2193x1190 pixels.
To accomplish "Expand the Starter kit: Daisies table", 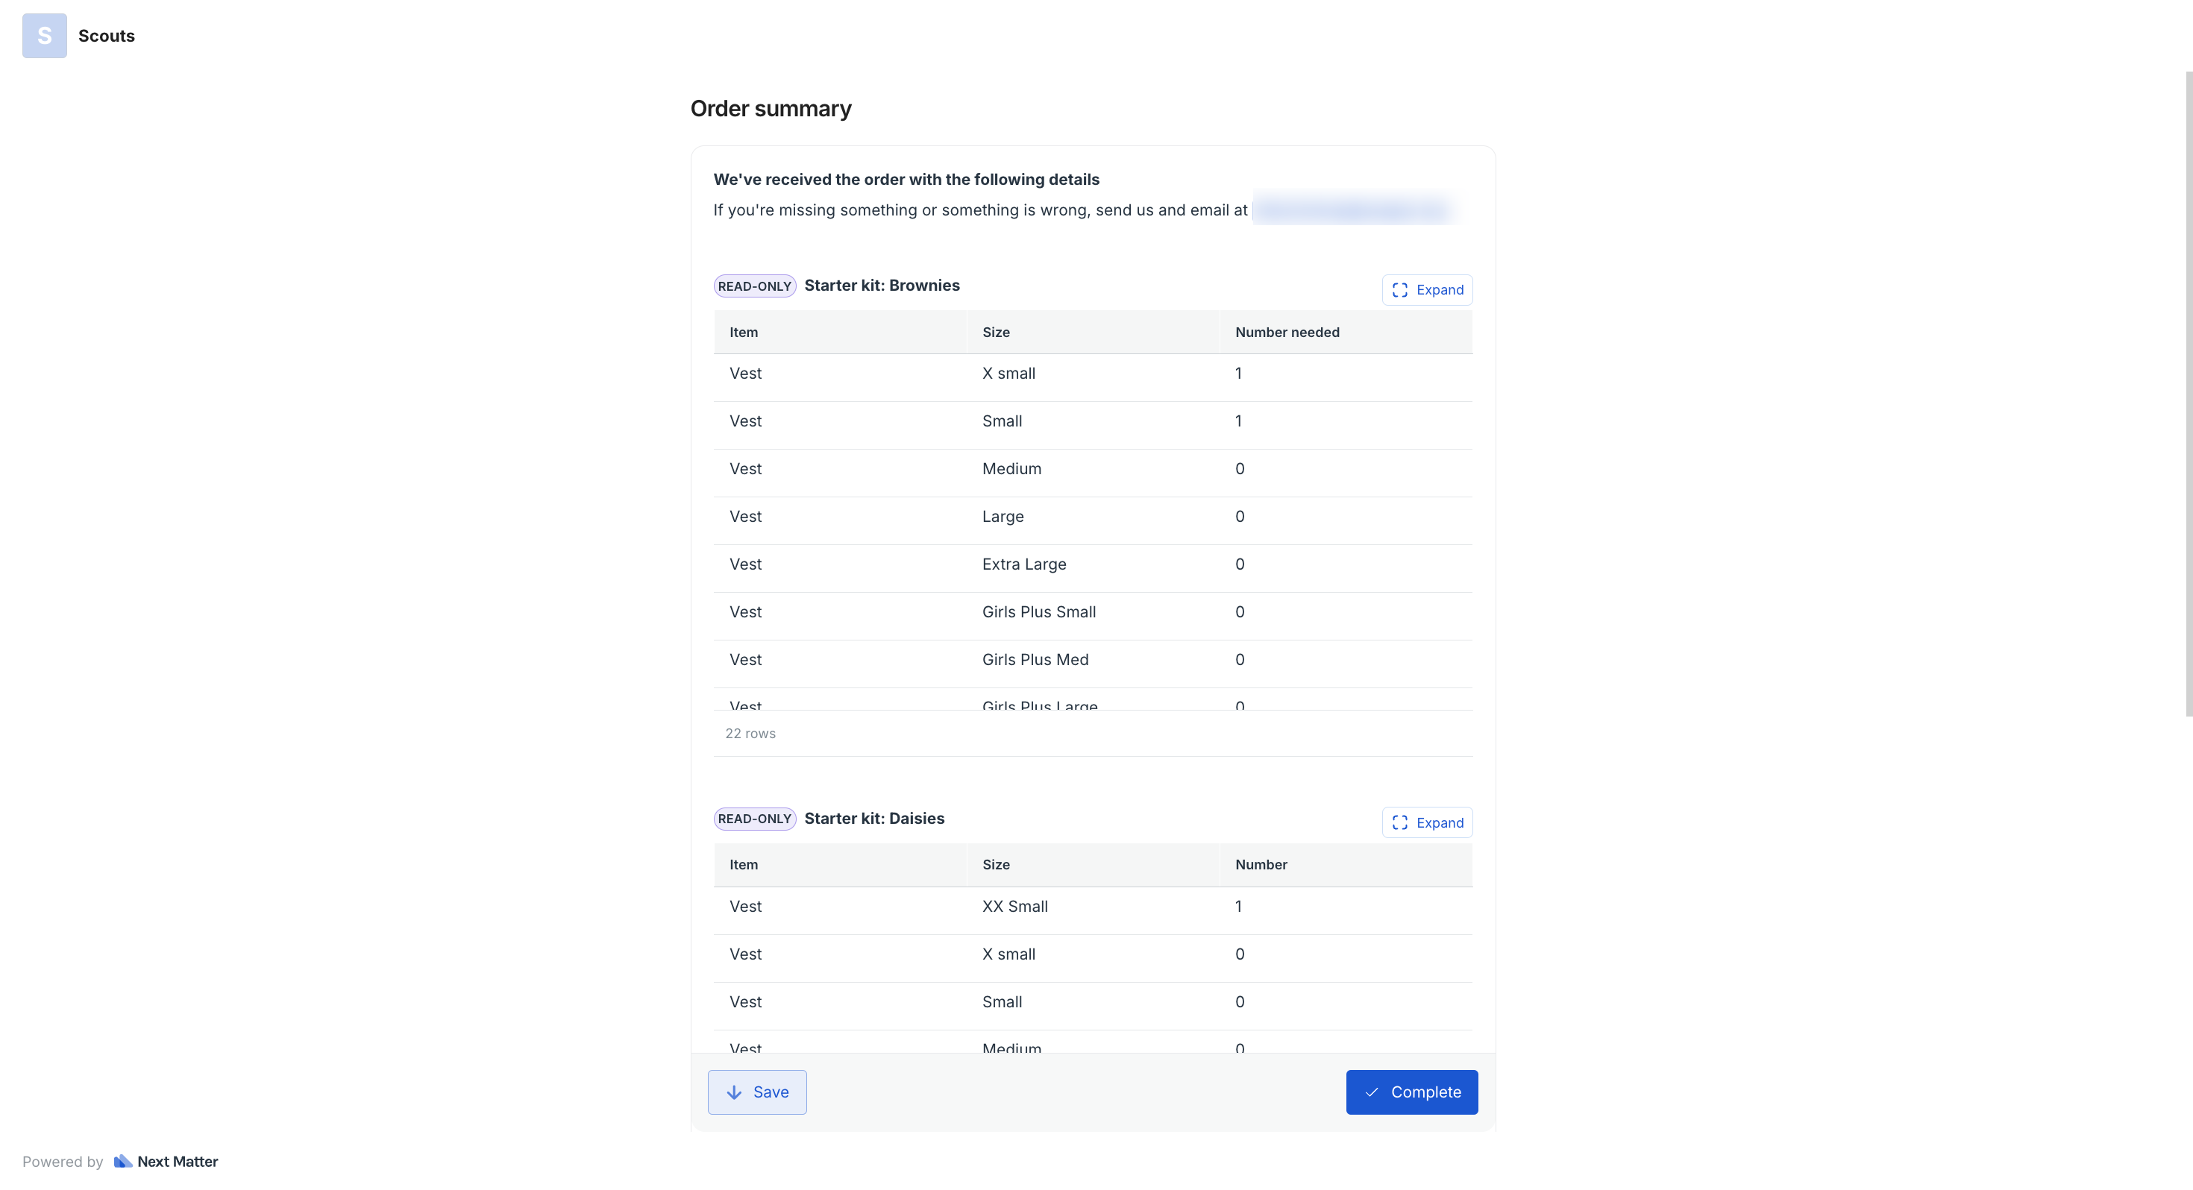I will pyautogui.click(x=1427, y=822).
